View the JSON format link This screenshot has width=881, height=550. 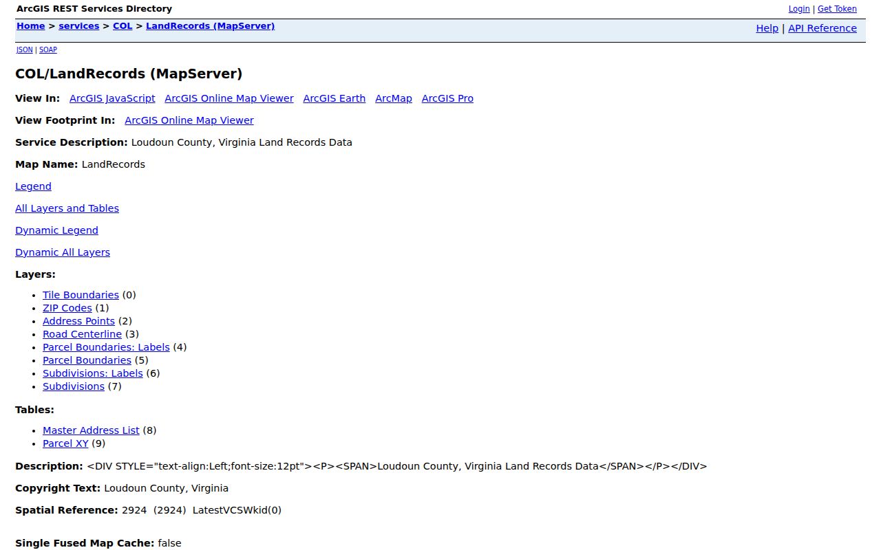(25, 49)
